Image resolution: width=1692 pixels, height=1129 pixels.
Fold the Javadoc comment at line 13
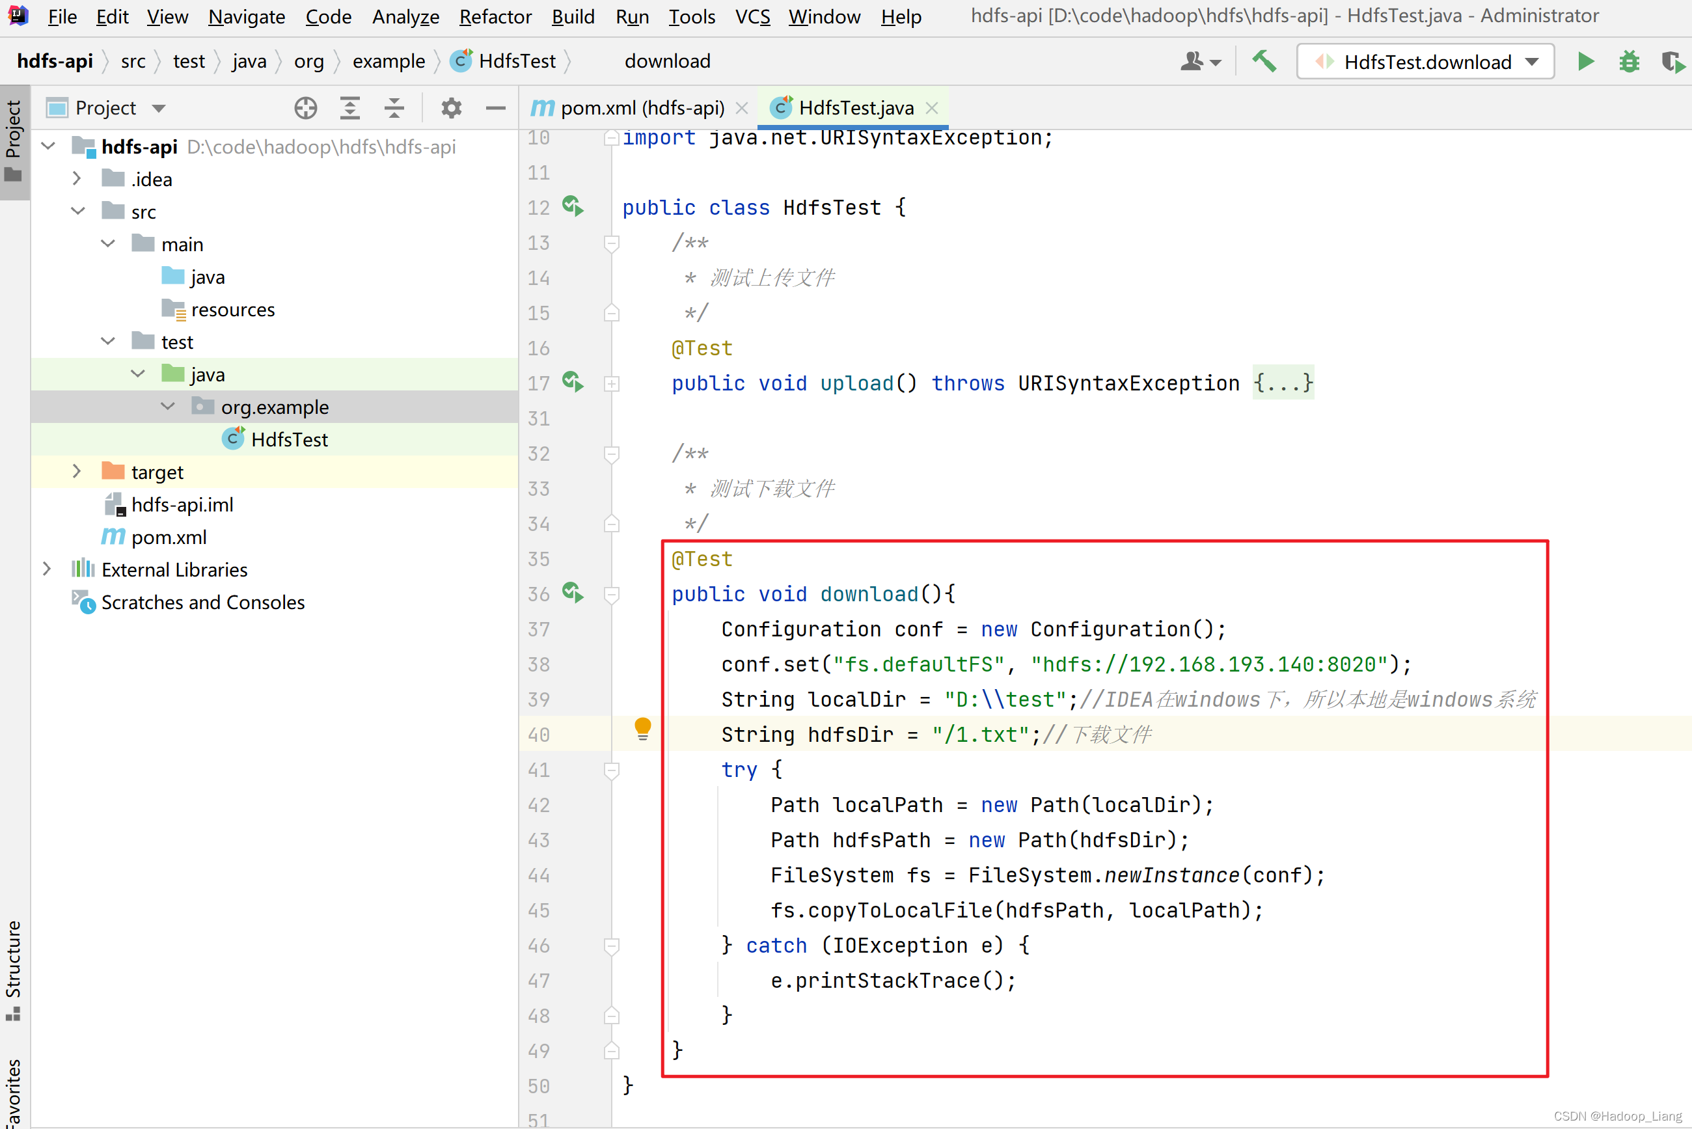612,243
